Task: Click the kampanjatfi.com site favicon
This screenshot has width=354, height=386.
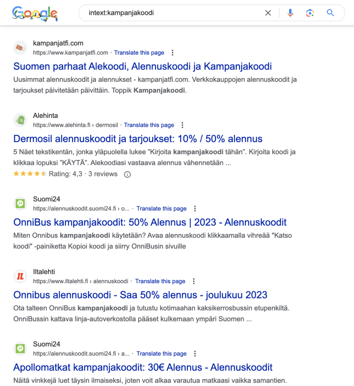Action: tap(20, 48)
